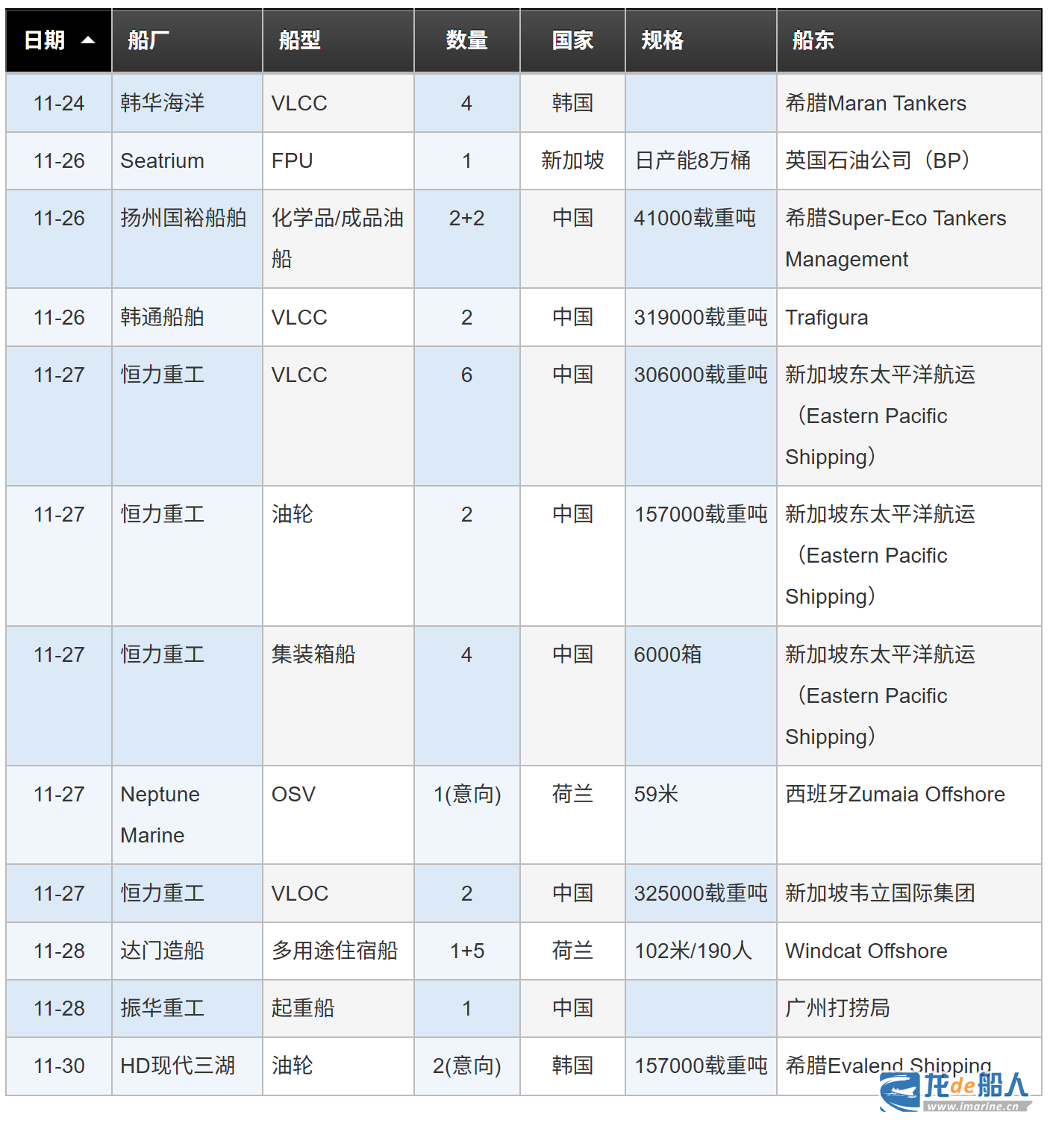Viewport: 1050px width, 1129px height.
Task: Click the 数量 column header
Action: (466, 40)
